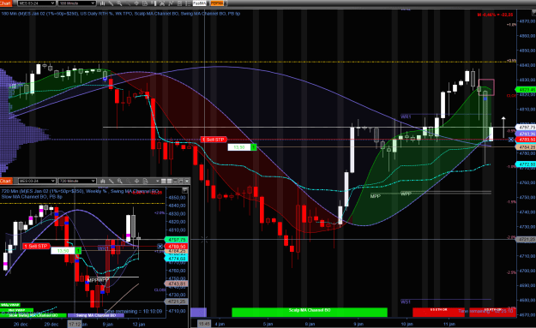The image size is (536, 328).
Task: Click second tile window icon in 720 Minute chart
Action: pyautogui.click(x=169, y=181)
